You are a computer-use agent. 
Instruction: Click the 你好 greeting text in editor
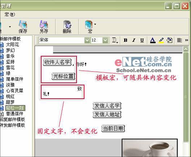coord(81,64)
